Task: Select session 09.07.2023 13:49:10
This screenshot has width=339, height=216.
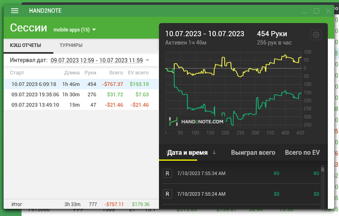Action: point(81,105)
